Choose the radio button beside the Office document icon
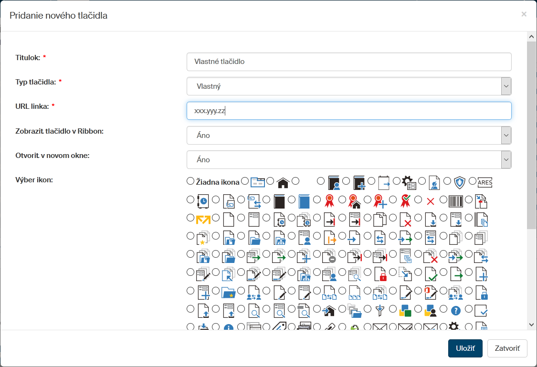Screen dimensions: 537x367 pos(418,291)
